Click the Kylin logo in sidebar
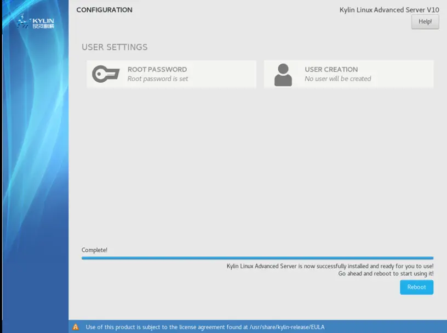This screenshot has height=333, width=447. click(x=36, y=22)
